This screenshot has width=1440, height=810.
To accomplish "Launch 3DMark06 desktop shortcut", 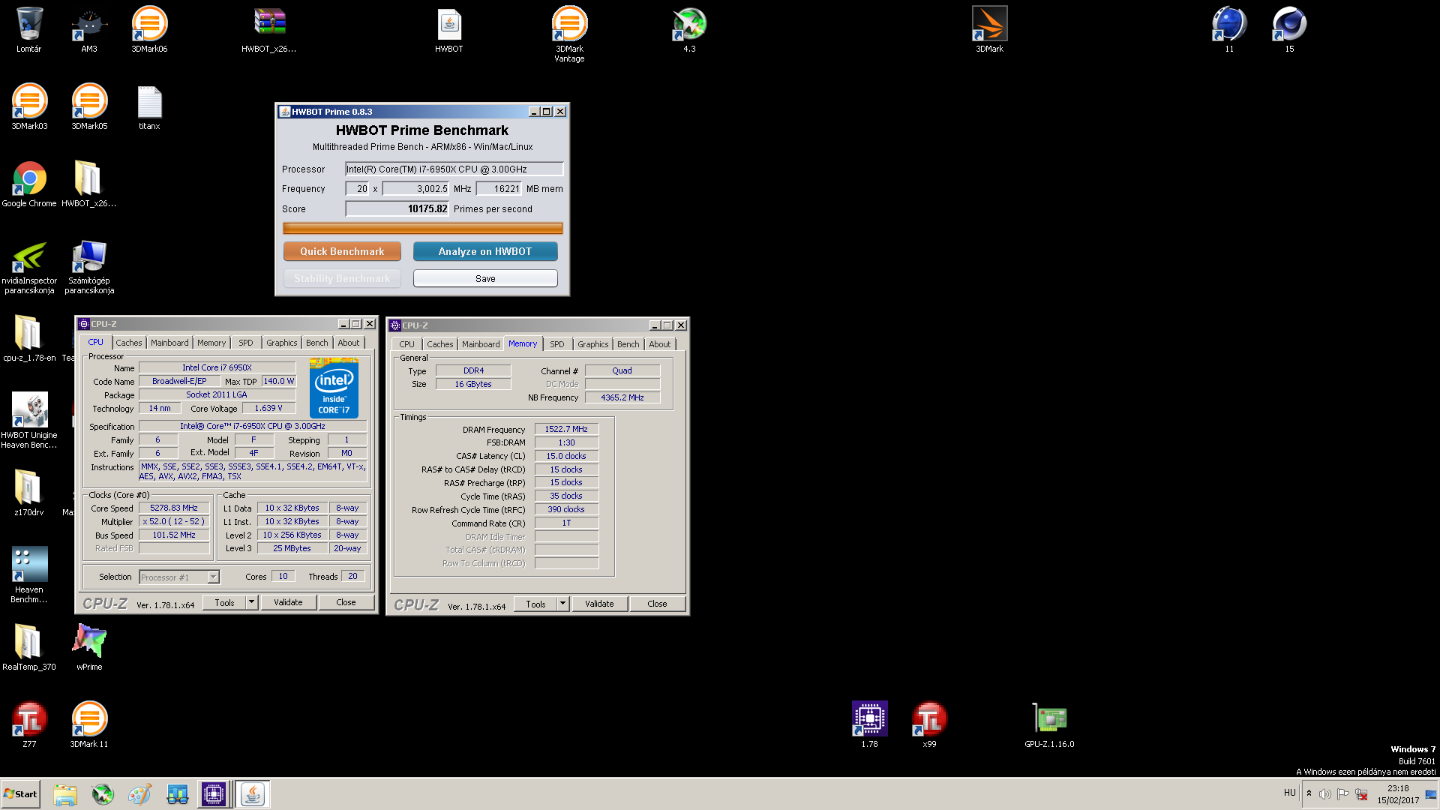I will 149,30.
